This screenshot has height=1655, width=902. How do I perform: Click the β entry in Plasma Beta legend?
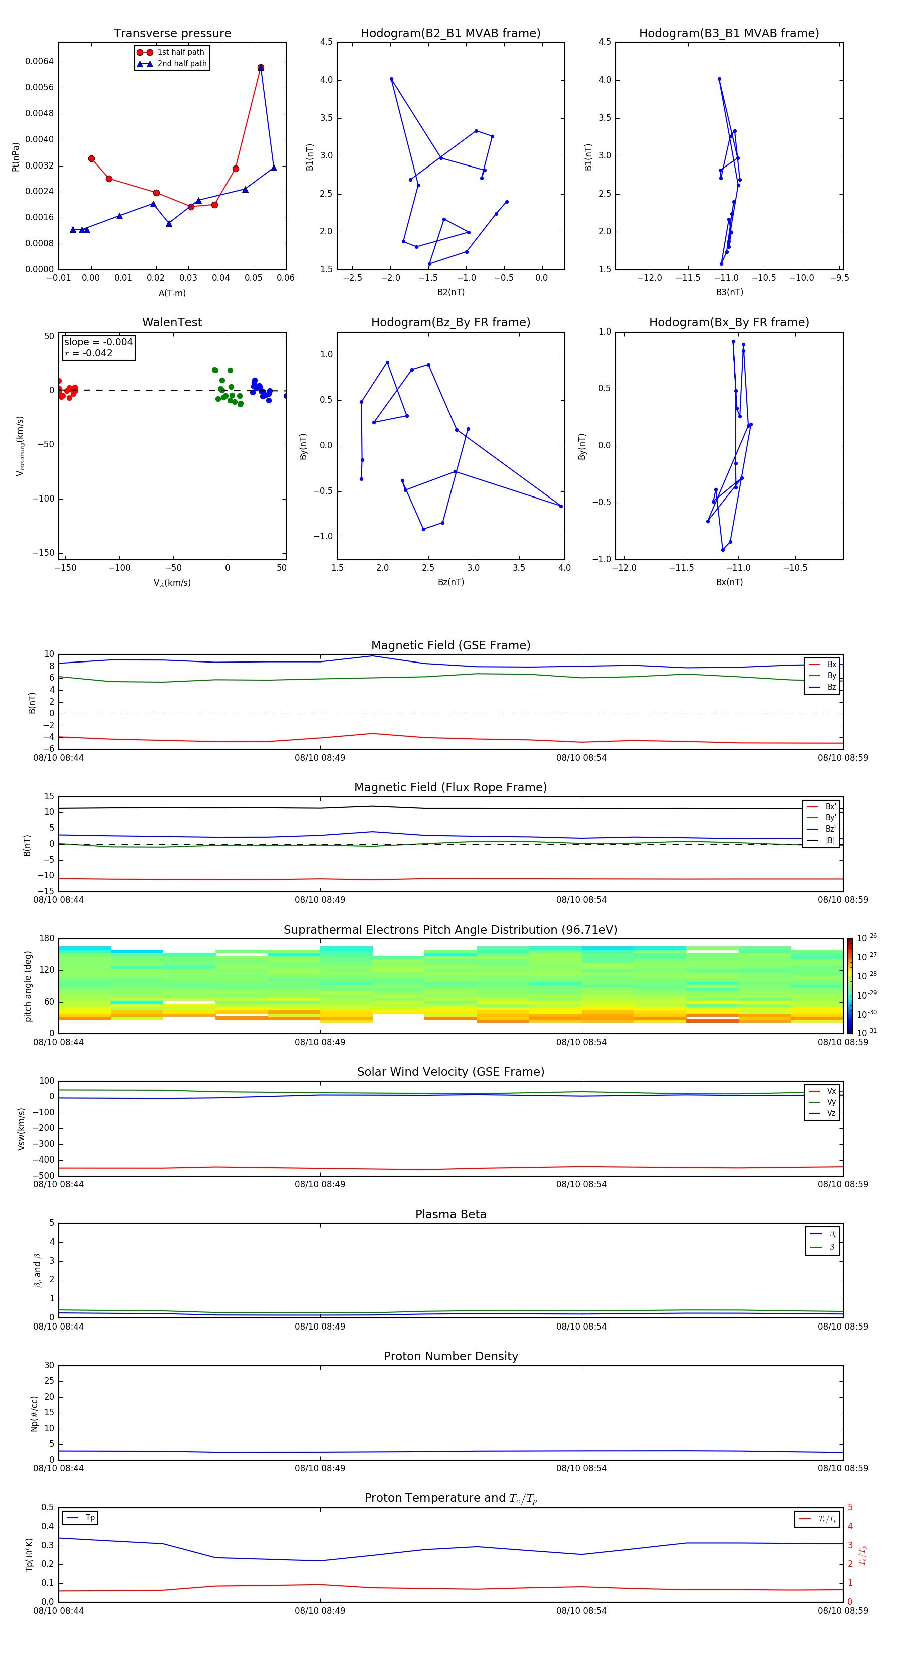823,1247
